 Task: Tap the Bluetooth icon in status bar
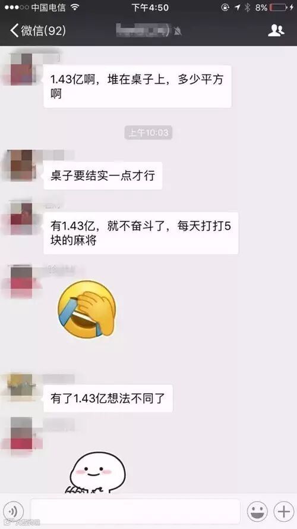click(x=248, y=7)
